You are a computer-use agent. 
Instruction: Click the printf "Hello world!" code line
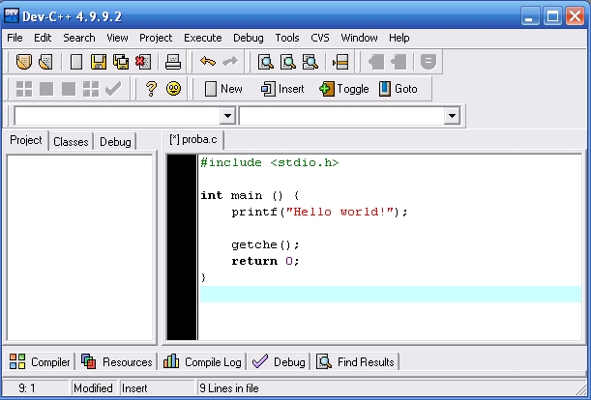[x=319, y=212]
